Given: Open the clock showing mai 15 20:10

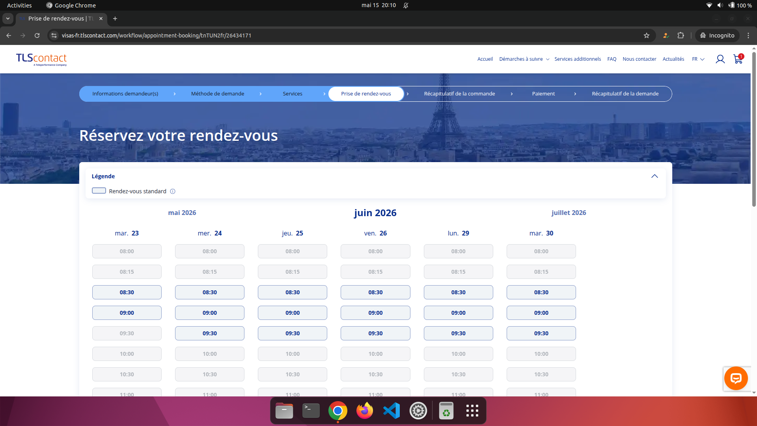Looking at the screenshot, I should (x=378, y=5).
